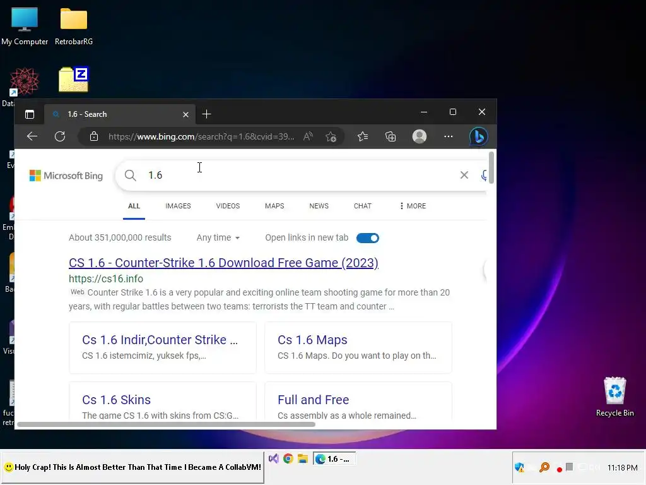646x485 pixels.
Task: Open CS 1.6 Counter-Strike Download result
Action: click(223, 263)
